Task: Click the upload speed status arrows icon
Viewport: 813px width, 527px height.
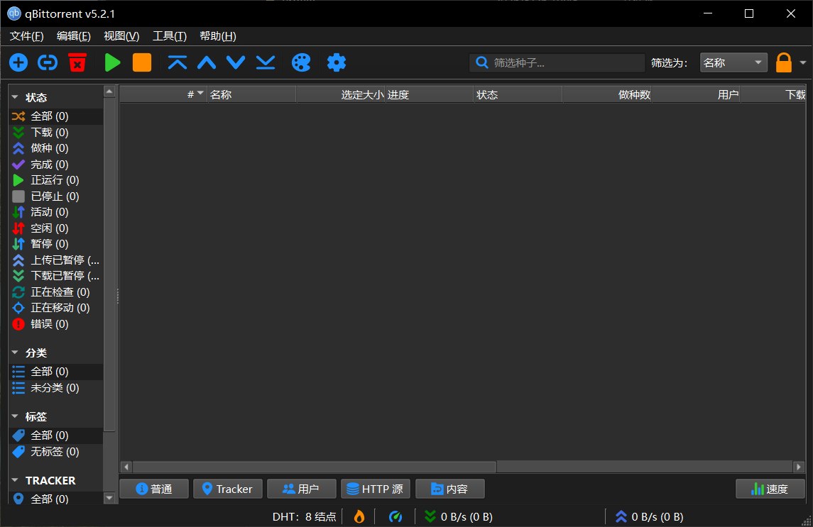Action: [x=621, y=516]
